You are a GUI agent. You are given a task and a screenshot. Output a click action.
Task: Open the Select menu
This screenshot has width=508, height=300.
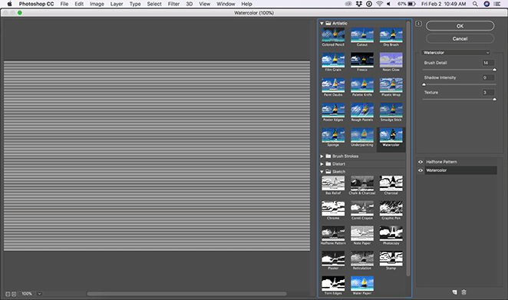(154, 4)
